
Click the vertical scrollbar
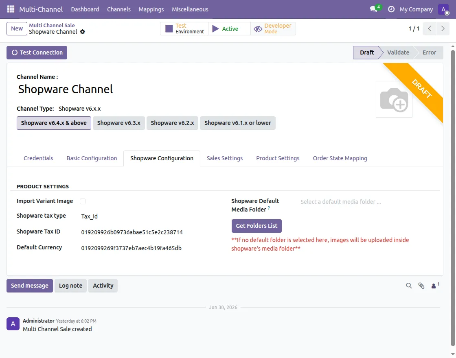click(453, 198)
